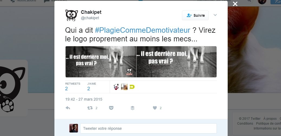View the Retweets count list

(73, 87)
